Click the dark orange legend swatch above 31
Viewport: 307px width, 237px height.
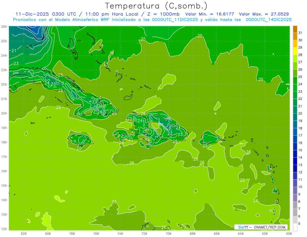pos(295,29)
